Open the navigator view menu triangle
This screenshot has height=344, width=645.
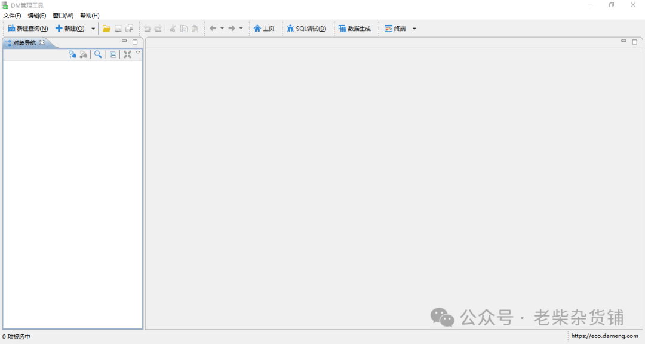coord(138,53)
